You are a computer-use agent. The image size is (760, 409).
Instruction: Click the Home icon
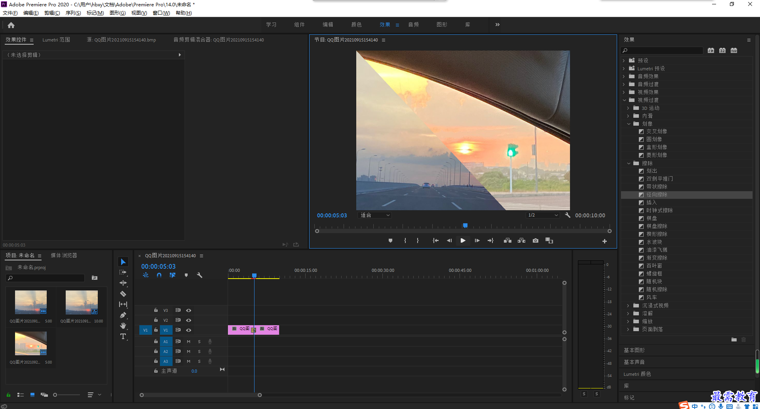(x=11, y=25)
